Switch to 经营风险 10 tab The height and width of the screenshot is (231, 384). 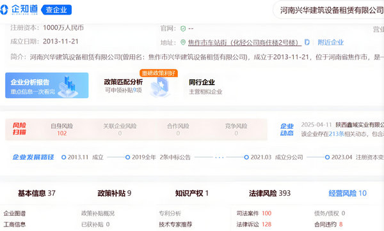(x=348, y=193)
